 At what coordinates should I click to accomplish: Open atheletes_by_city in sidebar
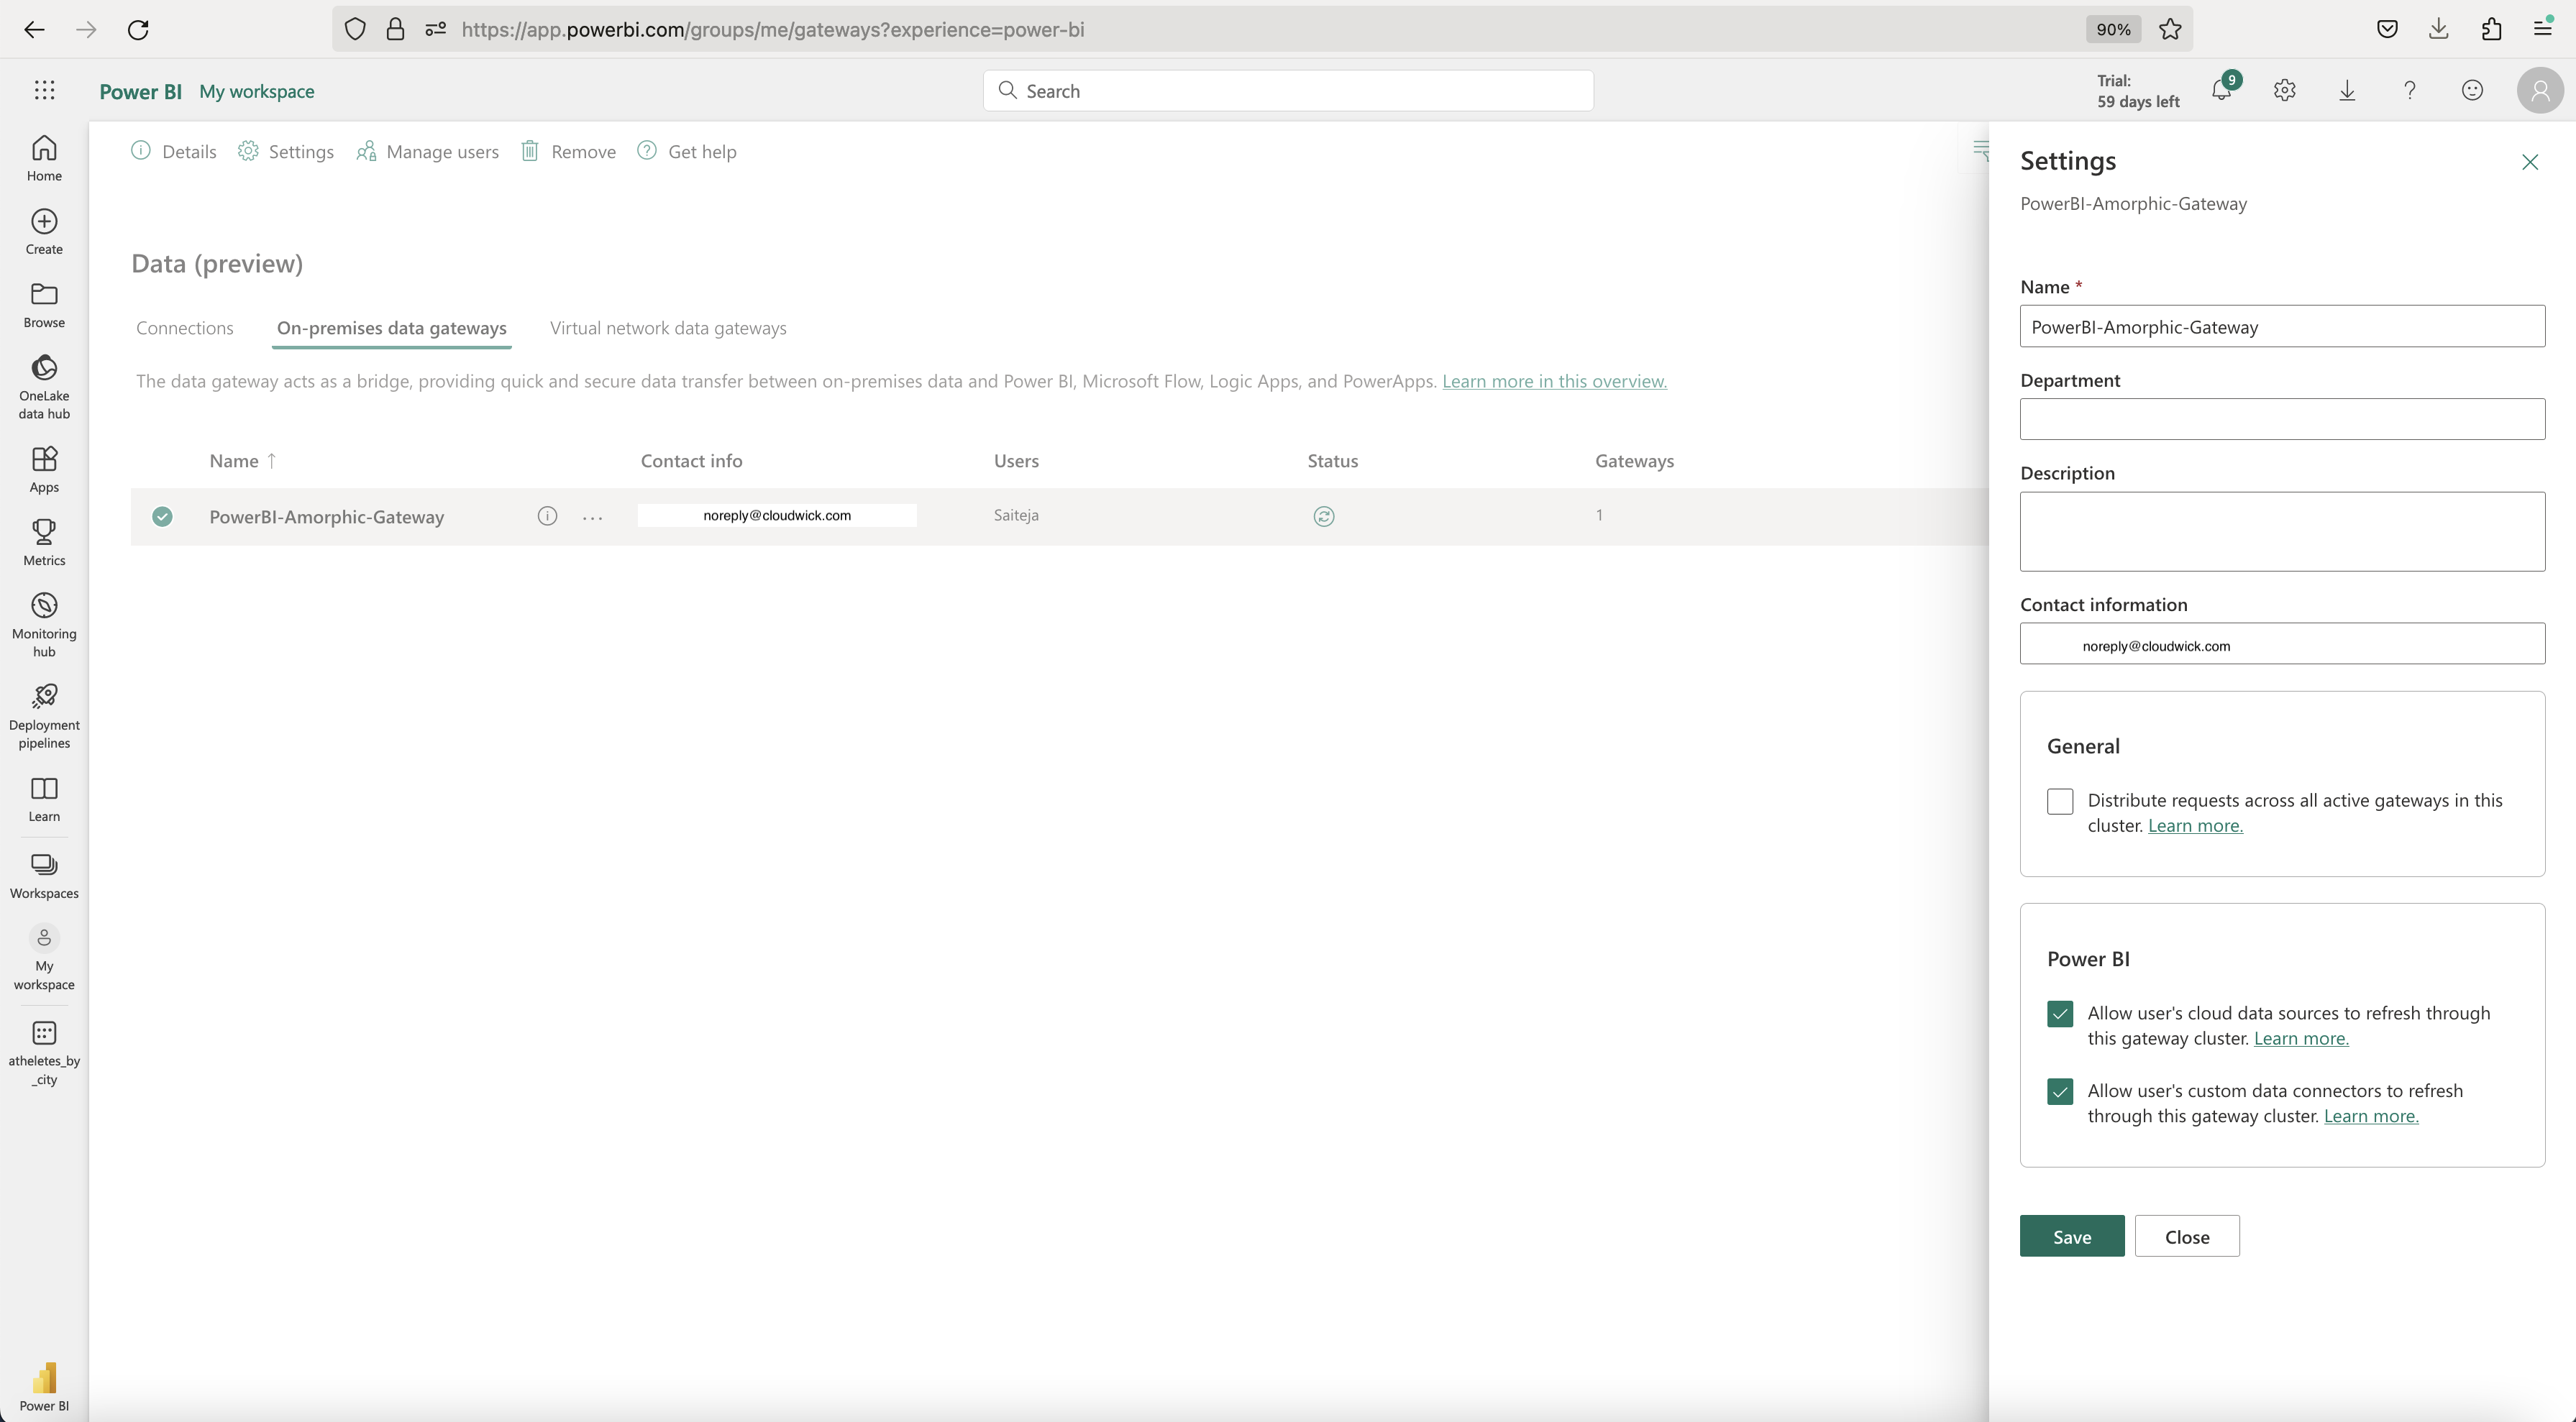(x=44, y=1053)
